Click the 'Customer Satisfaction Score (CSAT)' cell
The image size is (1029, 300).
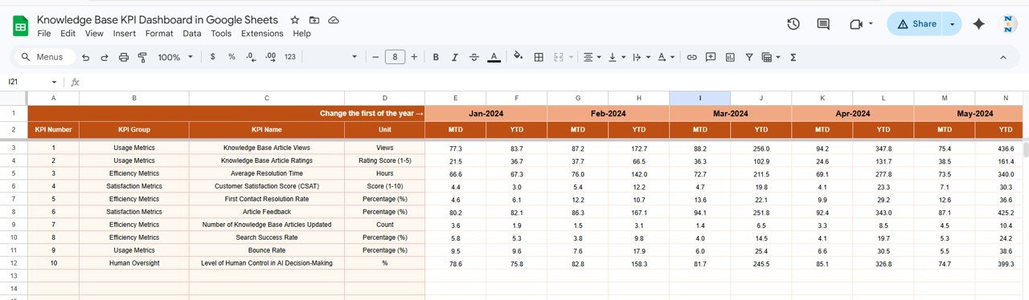267,186
